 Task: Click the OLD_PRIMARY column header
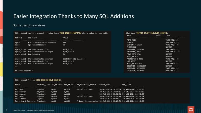[x=57, y=85]
